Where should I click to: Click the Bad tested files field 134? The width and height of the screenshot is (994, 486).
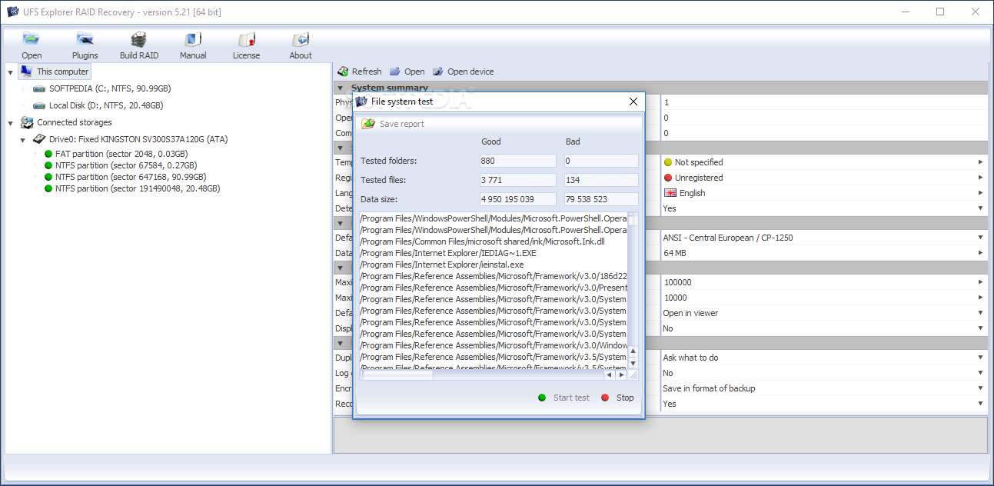(x=601, y=180)
